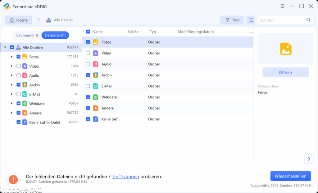Click Fotos folder icon in file list

(96, 42)
